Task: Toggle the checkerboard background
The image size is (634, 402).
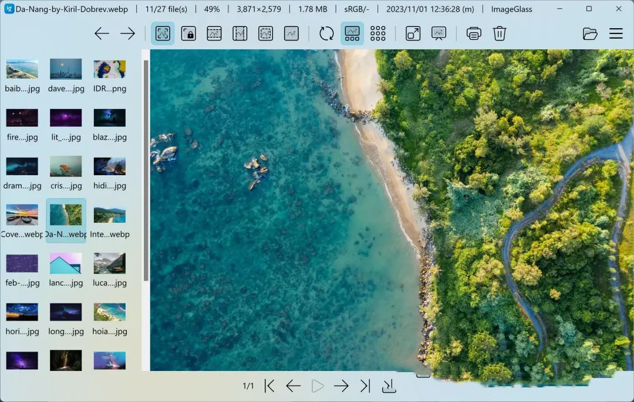Action: 377,33
